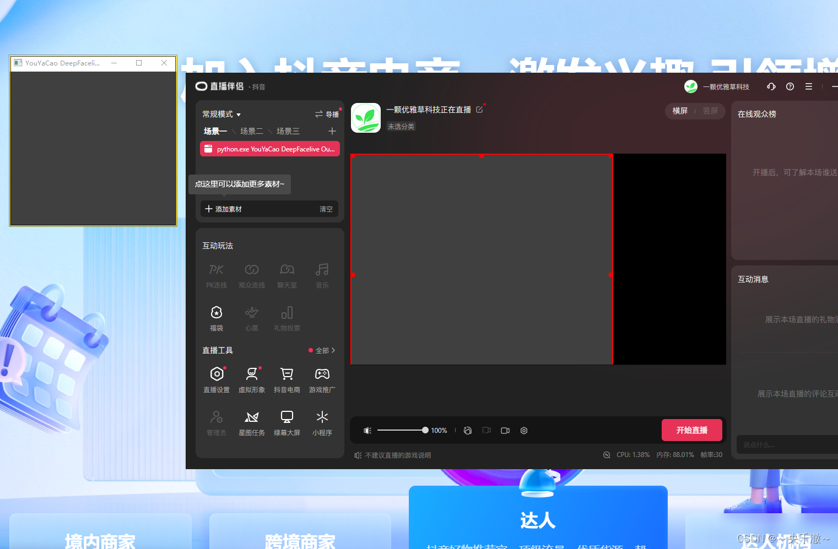Click the CPU: 1.38% status text
This screenshot has width=838, height=549.
(x=633, y=455)
